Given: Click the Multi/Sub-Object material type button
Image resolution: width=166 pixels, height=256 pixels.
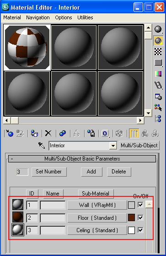Looking at the screenshot, I should tap(139, 145).
